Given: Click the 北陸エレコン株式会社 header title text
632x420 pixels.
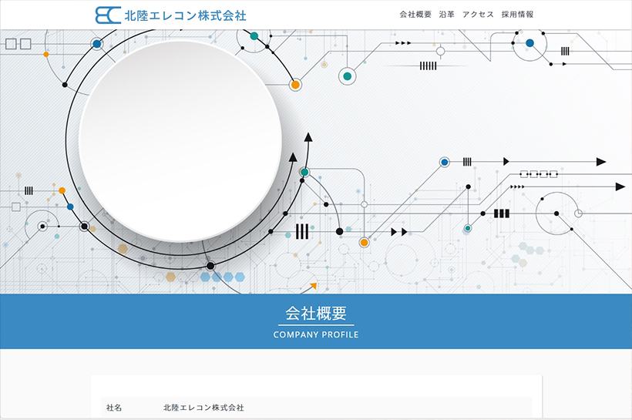Looking at the screenshot, I should point(185,15).
